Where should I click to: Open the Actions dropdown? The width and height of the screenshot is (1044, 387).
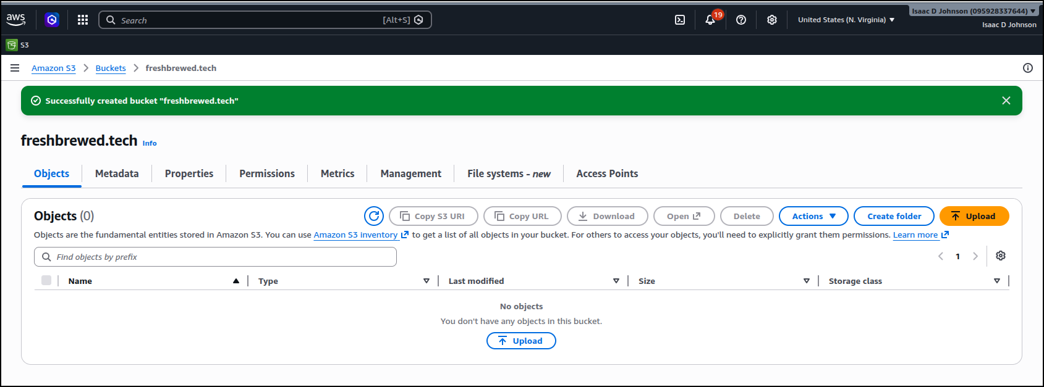pos(813,216)
